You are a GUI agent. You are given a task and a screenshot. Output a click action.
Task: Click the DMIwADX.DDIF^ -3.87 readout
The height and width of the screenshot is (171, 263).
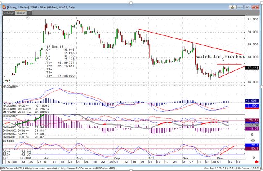coord(23,137)
